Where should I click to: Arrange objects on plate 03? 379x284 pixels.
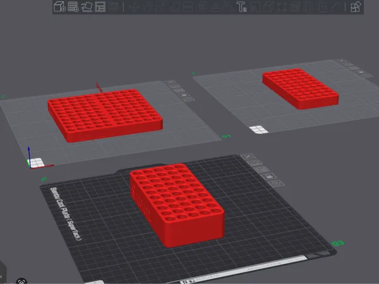tap(262, 169)
